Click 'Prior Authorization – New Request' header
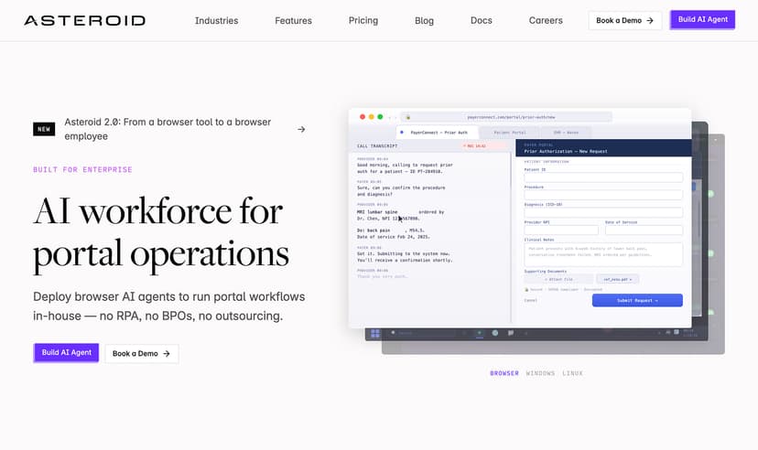 click(566, 151)
